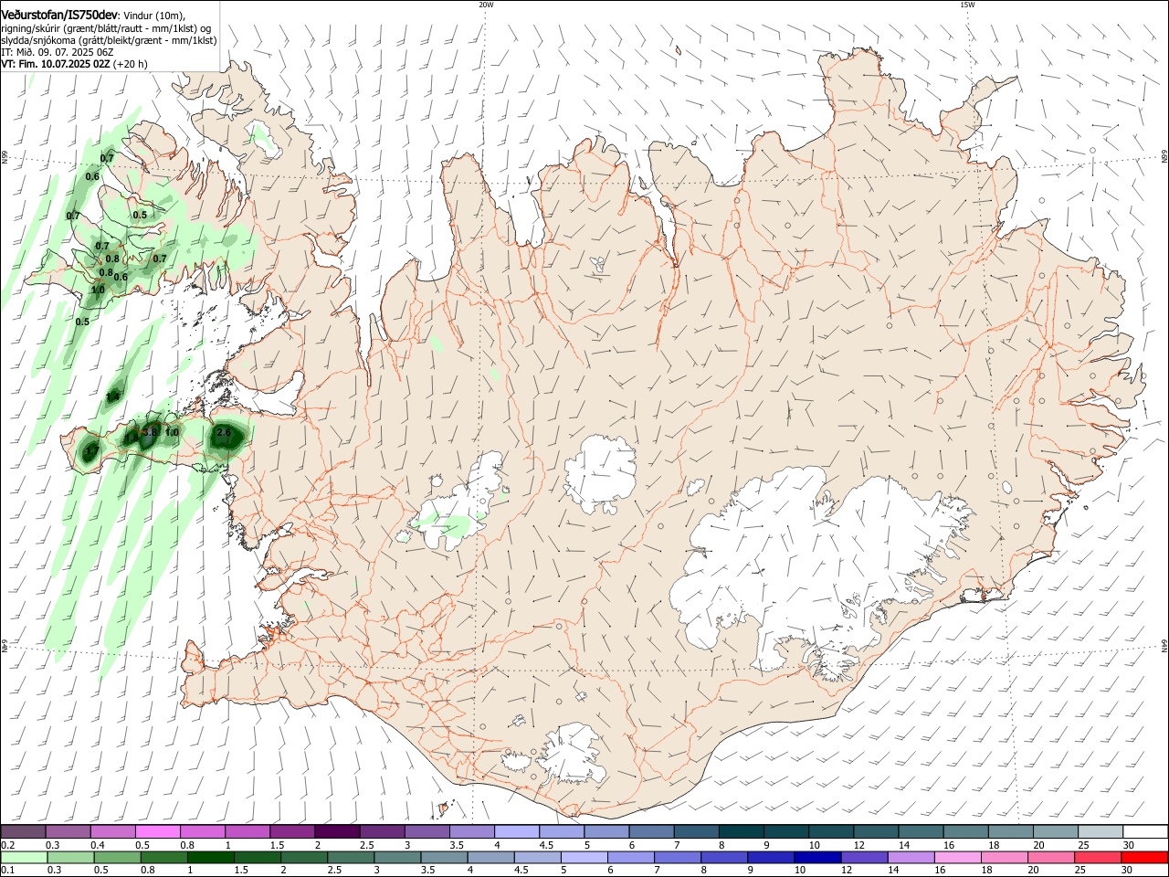
Task: Click the IT: Mið. 09. 07. 2025 06Z line
Action: coord(57,52)
